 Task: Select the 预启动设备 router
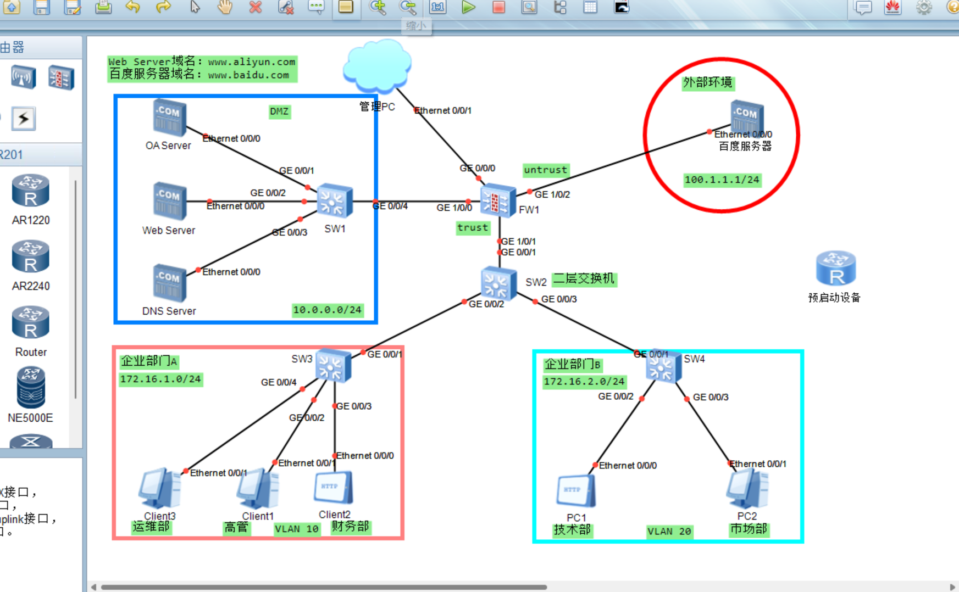click(835, 268)
